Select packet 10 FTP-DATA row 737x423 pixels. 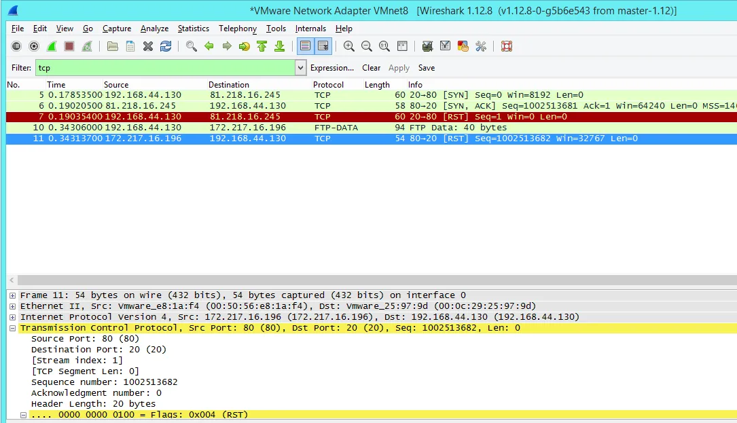(372, 128)
